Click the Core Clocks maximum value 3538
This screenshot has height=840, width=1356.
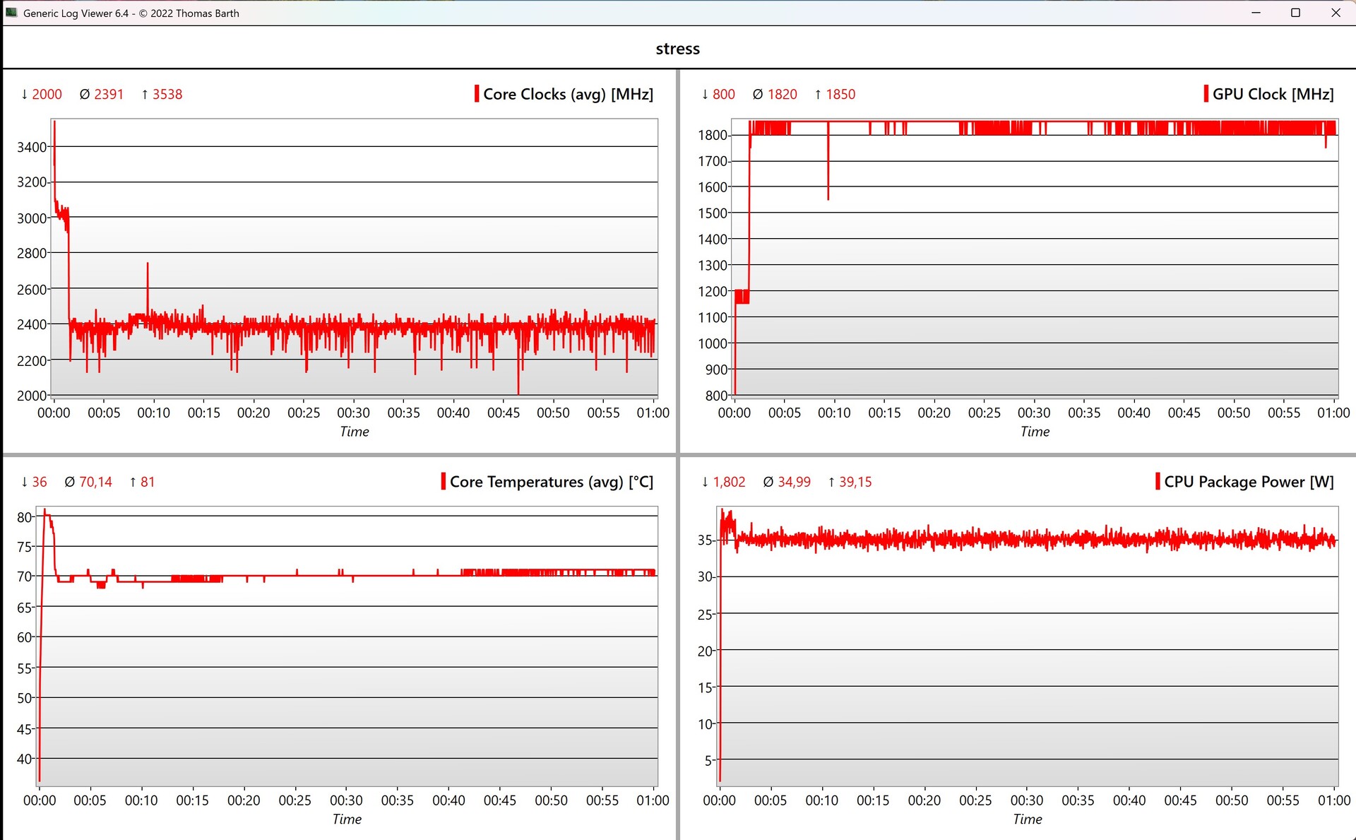pyautogui.click(x=167, y=94)
